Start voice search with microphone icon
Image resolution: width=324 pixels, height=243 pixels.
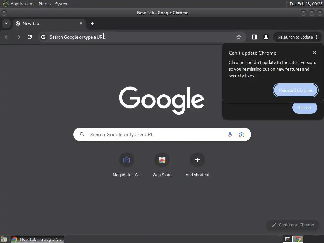(230, 135)
